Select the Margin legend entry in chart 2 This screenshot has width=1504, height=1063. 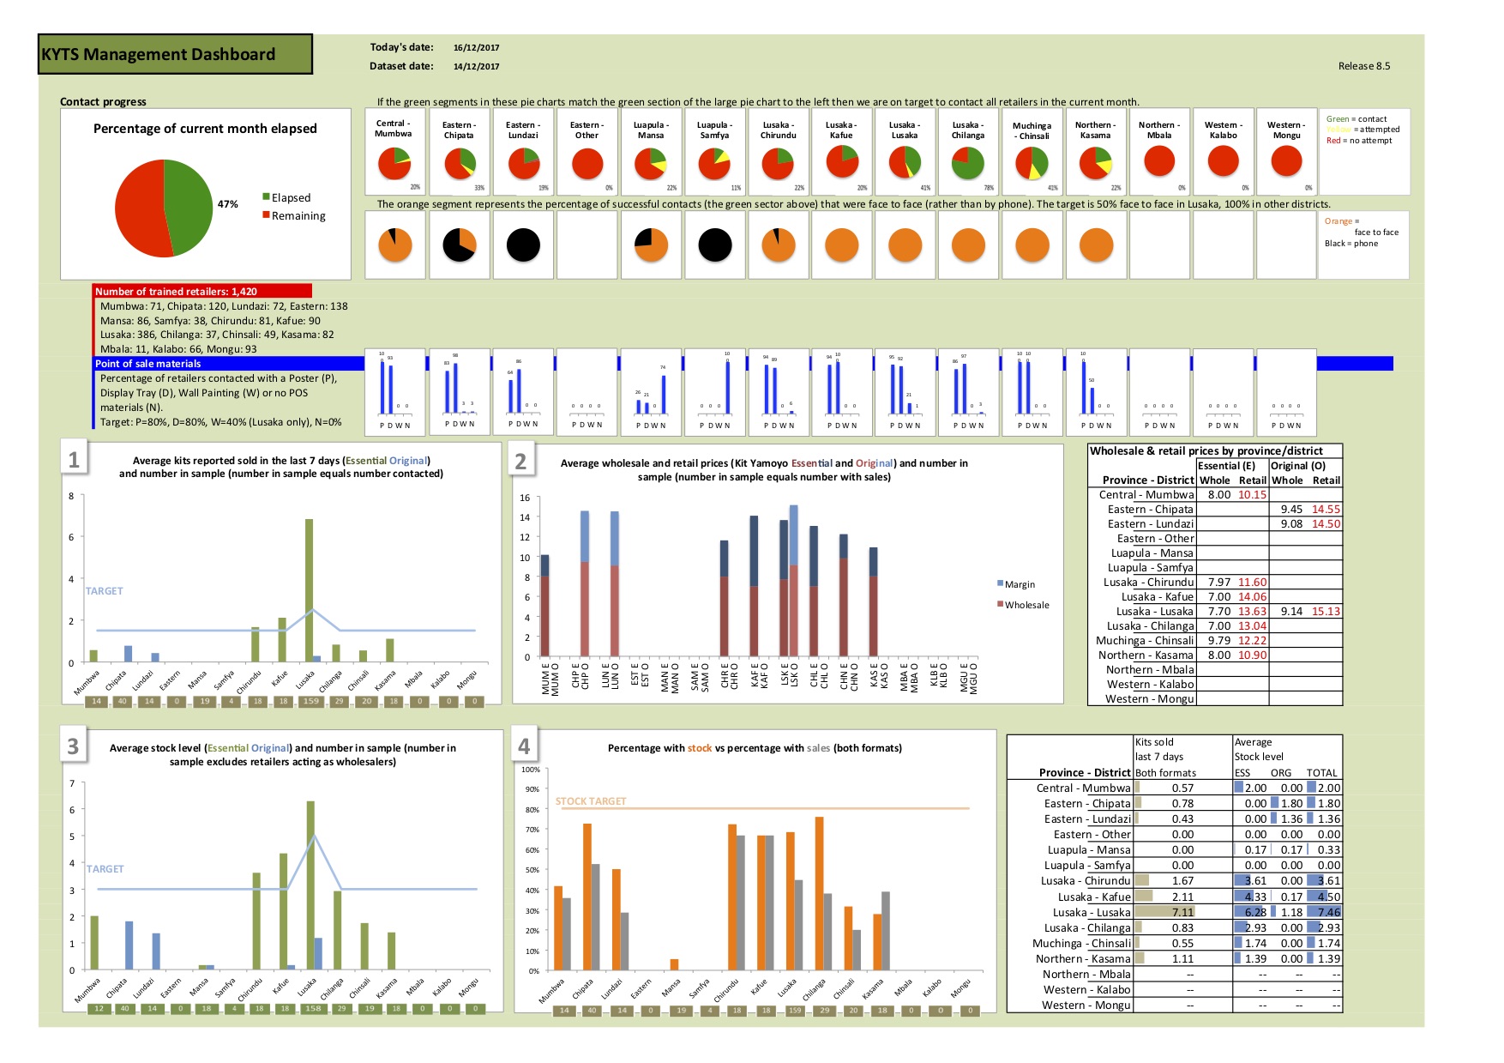1016,584
